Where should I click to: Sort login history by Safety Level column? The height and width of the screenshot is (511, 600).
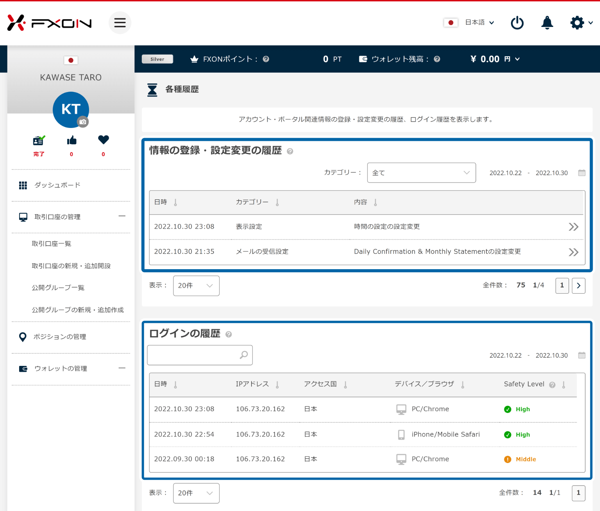point(564,385)
